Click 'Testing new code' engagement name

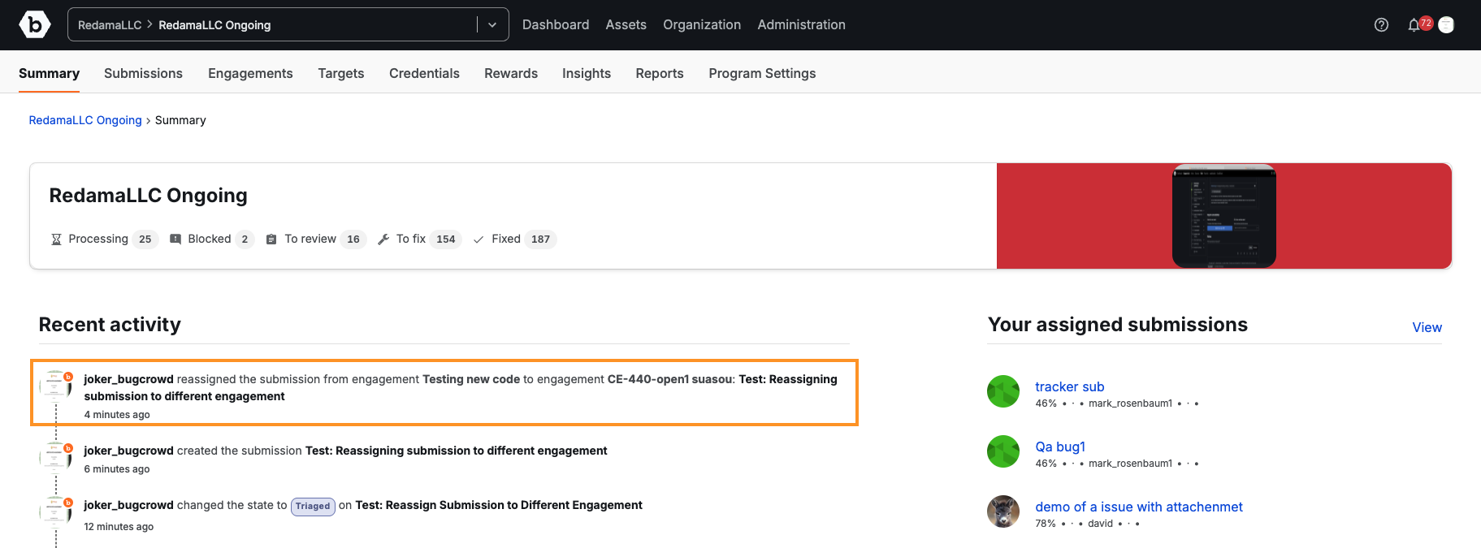[x=471, y=379]
